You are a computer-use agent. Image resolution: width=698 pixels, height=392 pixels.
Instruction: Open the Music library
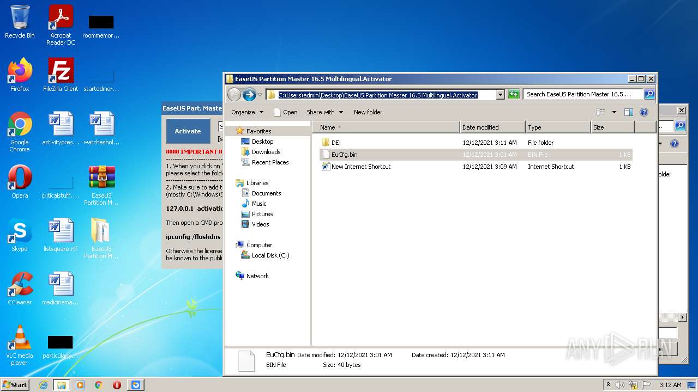(259, 204)
